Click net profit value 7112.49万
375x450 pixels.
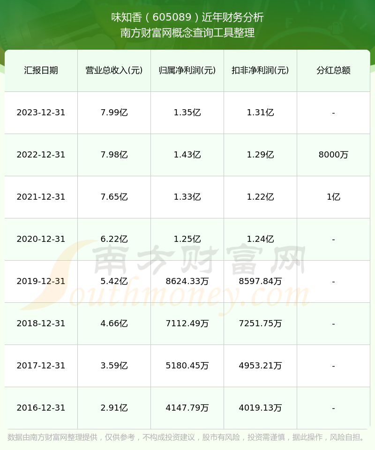pos(187,323)
